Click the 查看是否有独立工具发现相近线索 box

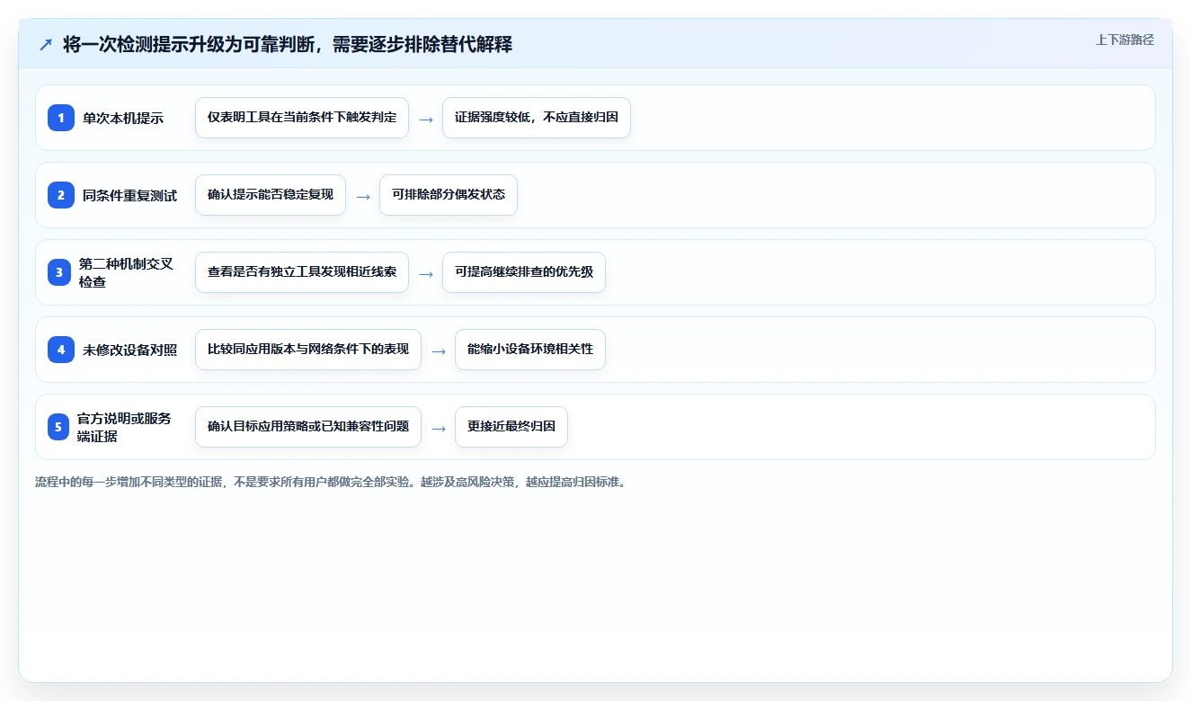[x=302, y=272]
